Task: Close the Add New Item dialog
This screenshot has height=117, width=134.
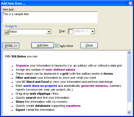Action: click(x=131, y=4)
